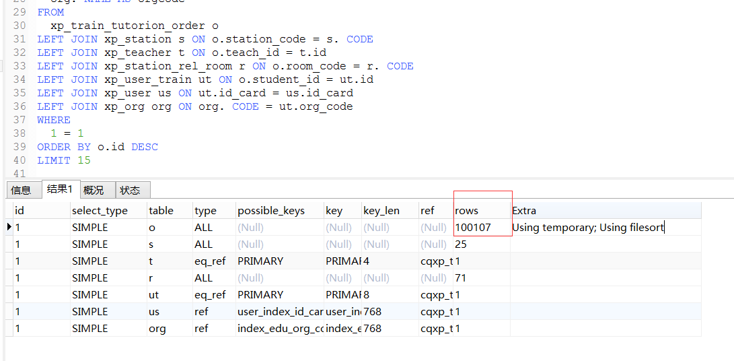734x361 pixels.
Task: Click the ref column header
Action: point(435,211)
